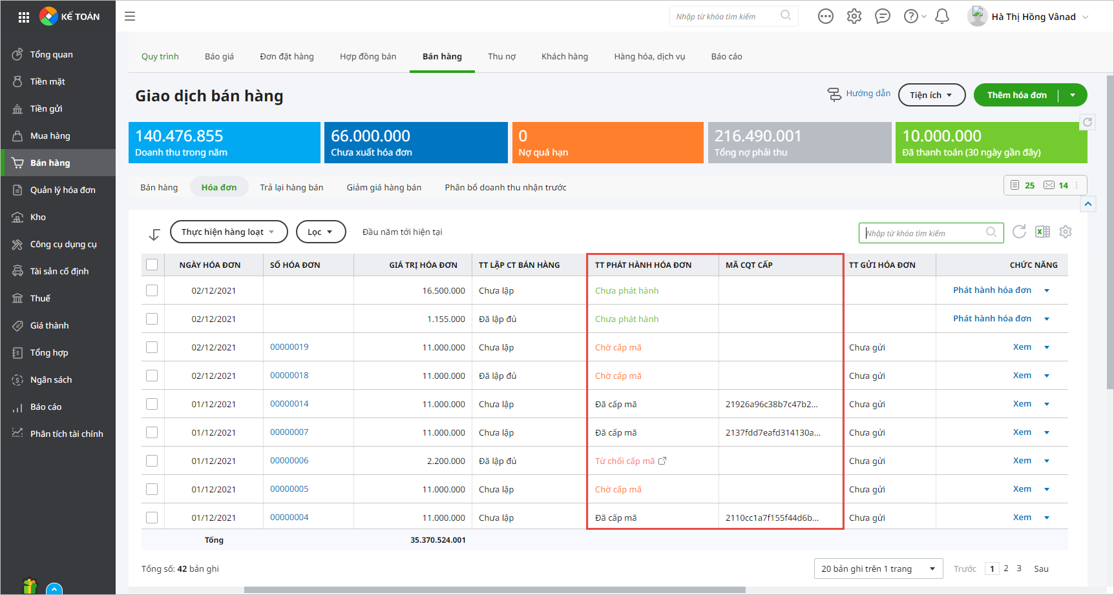This screenshot has height=595, width=1114.
Task: Expand the Thêm hóa đơn arrow dropdown
Action: (1073, 95)
